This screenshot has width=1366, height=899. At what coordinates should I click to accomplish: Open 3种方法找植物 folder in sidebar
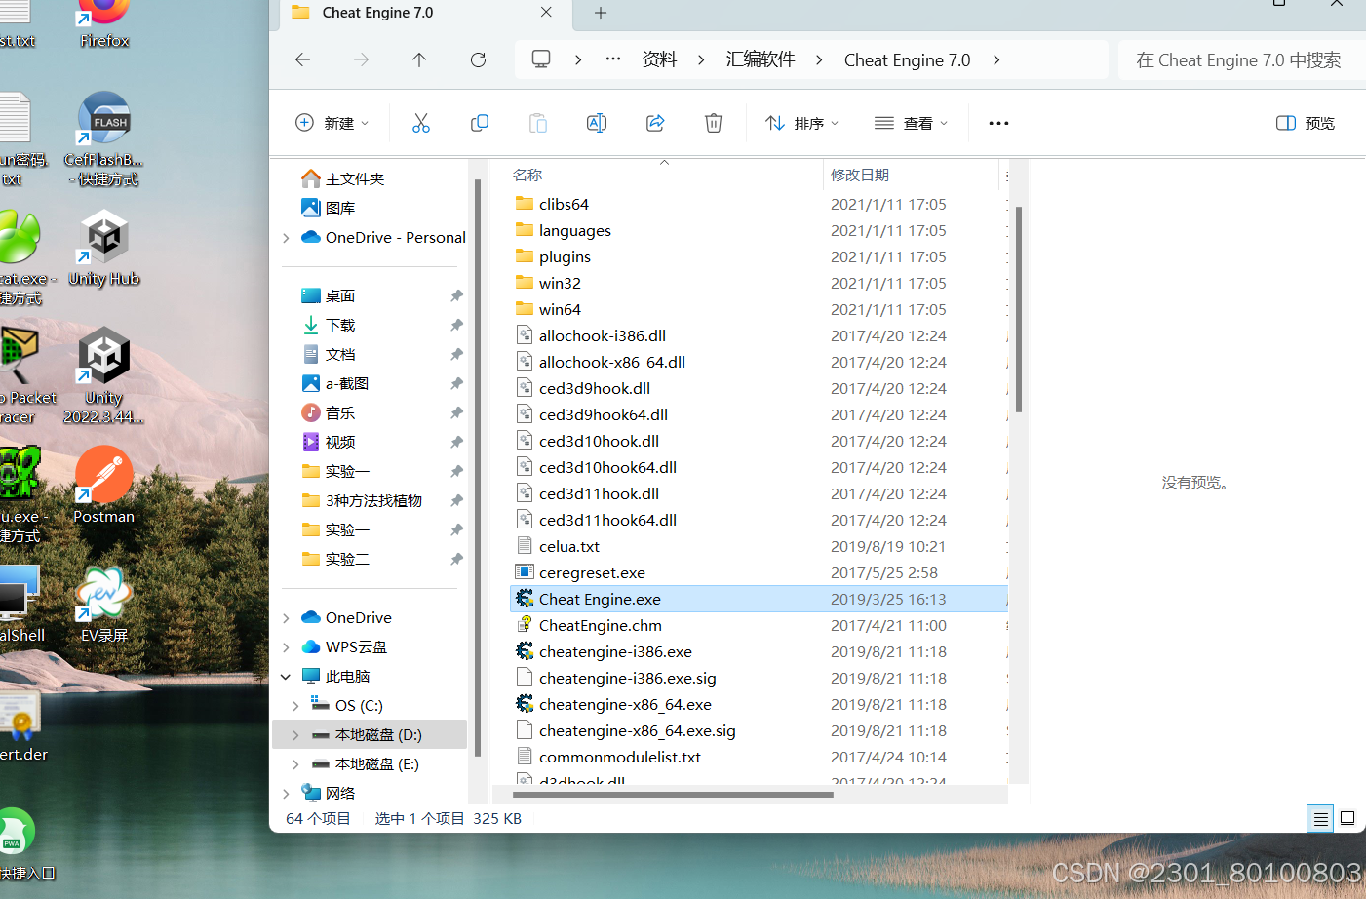(373, 501)
